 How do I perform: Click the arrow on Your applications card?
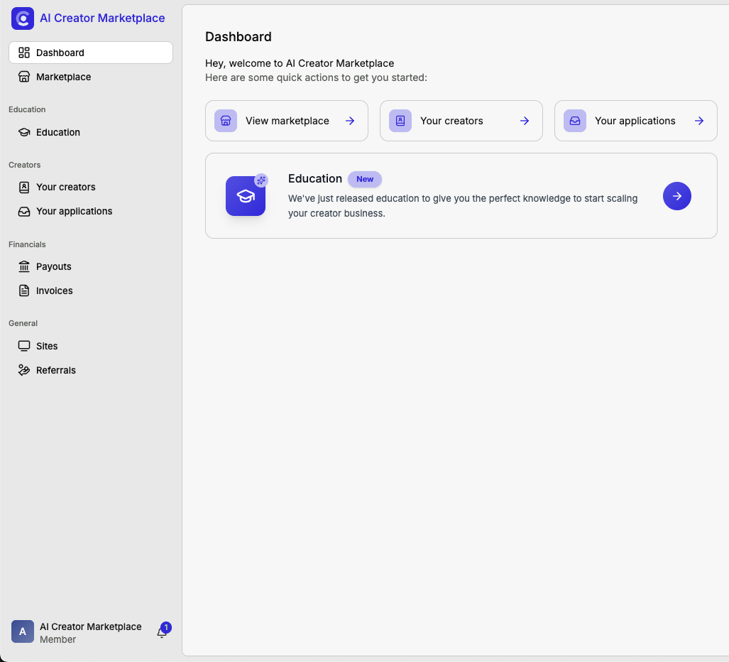(699, 121)
